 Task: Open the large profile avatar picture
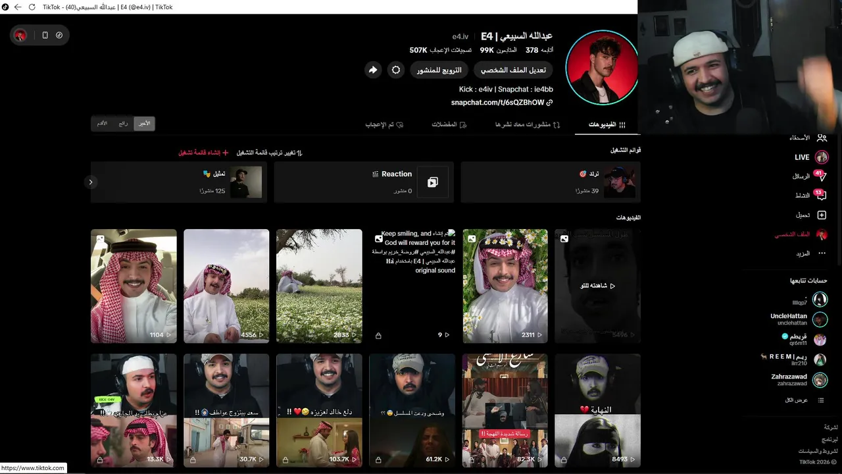coord(602,68)
